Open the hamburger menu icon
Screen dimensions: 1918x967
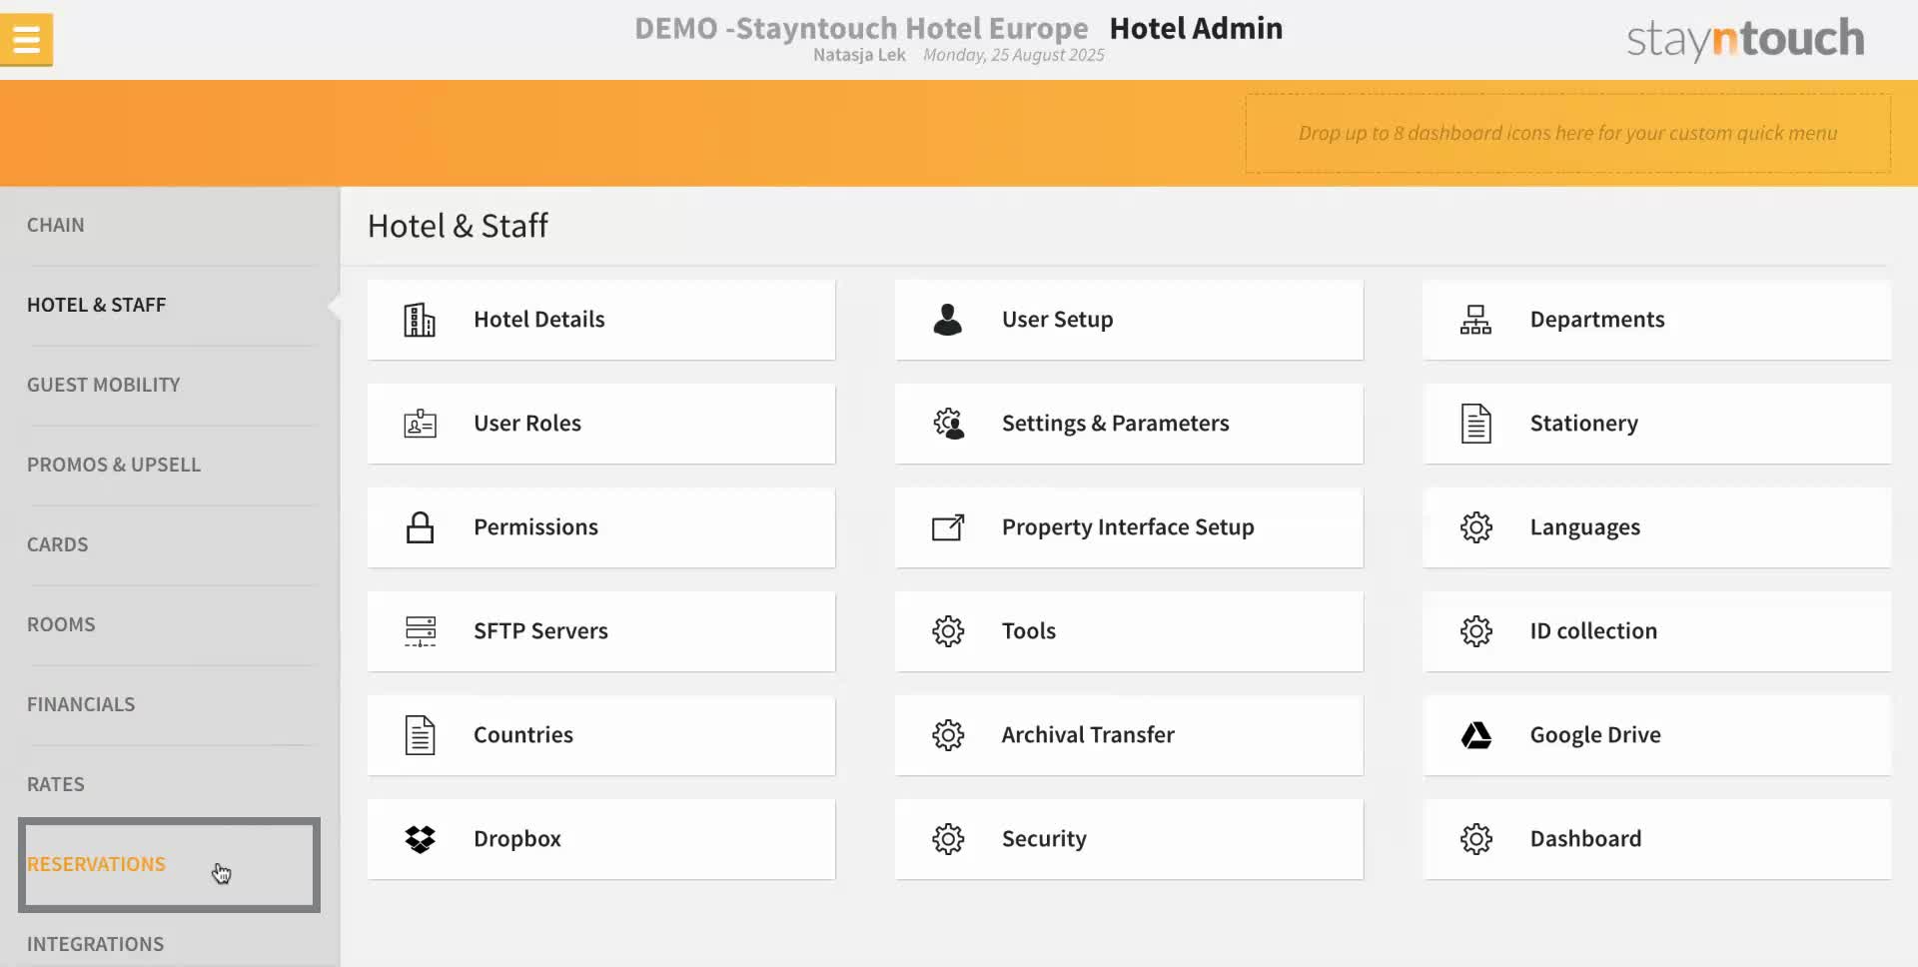pos(26,39)
